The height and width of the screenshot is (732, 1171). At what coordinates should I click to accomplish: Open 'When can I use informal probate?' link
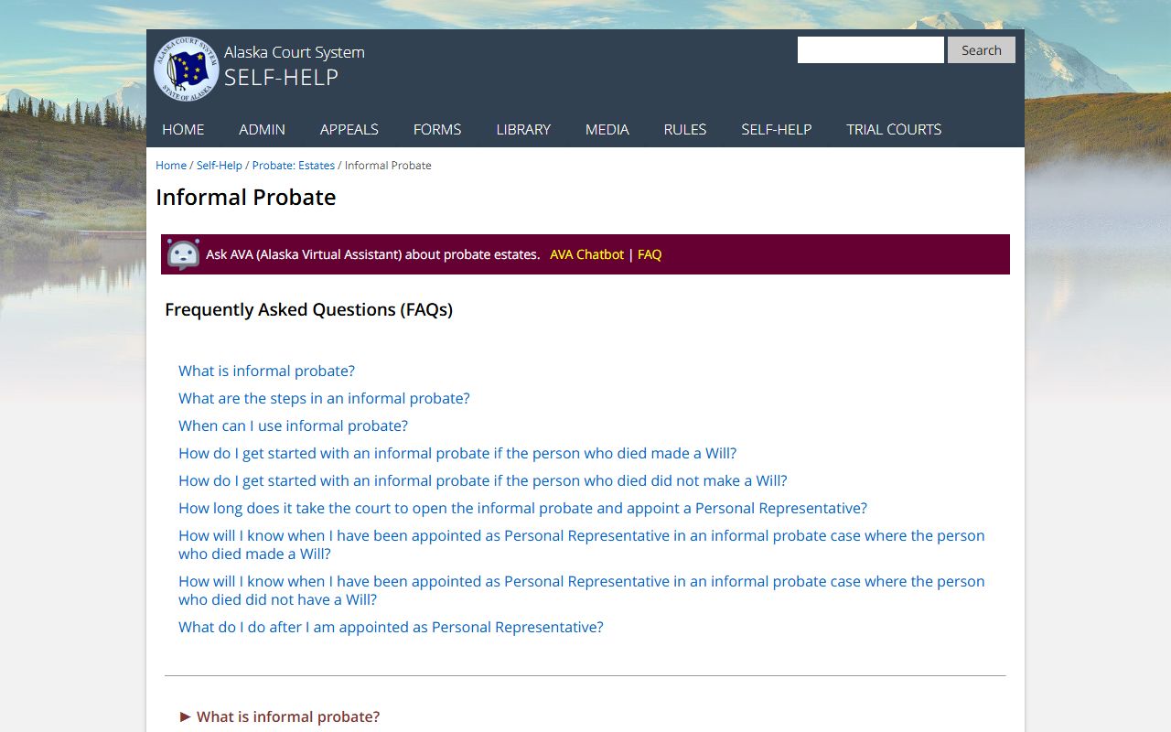click(x=293, y=425)
